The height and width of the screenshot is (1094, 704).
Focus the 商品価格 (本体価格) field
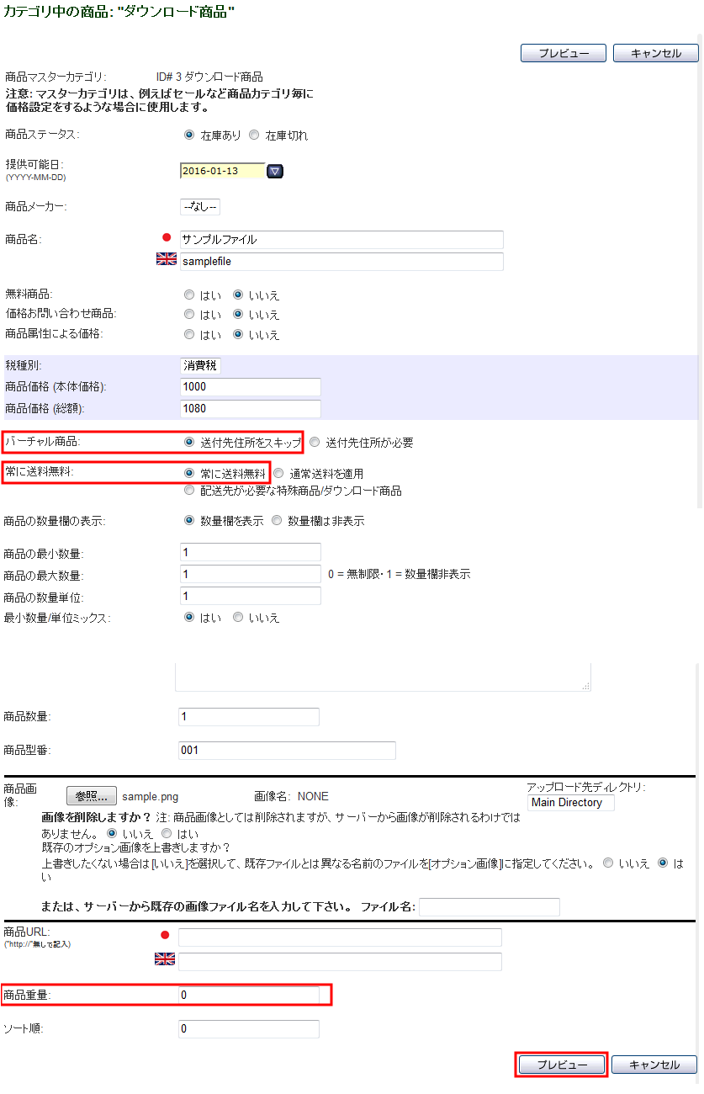click(x=251, y=387)
